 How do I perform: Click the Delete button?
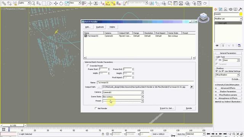112,27
